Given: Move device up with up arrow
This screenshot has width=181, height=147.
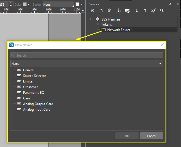Looking at the screenshot, I should point(145,10).
